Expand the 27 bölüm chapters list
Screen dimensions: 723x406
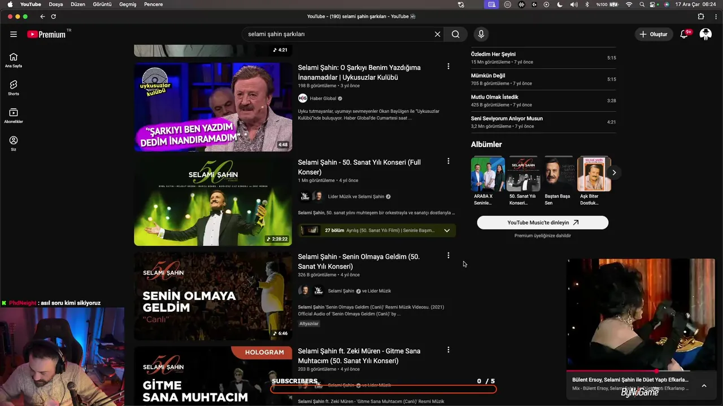(447, 231)
